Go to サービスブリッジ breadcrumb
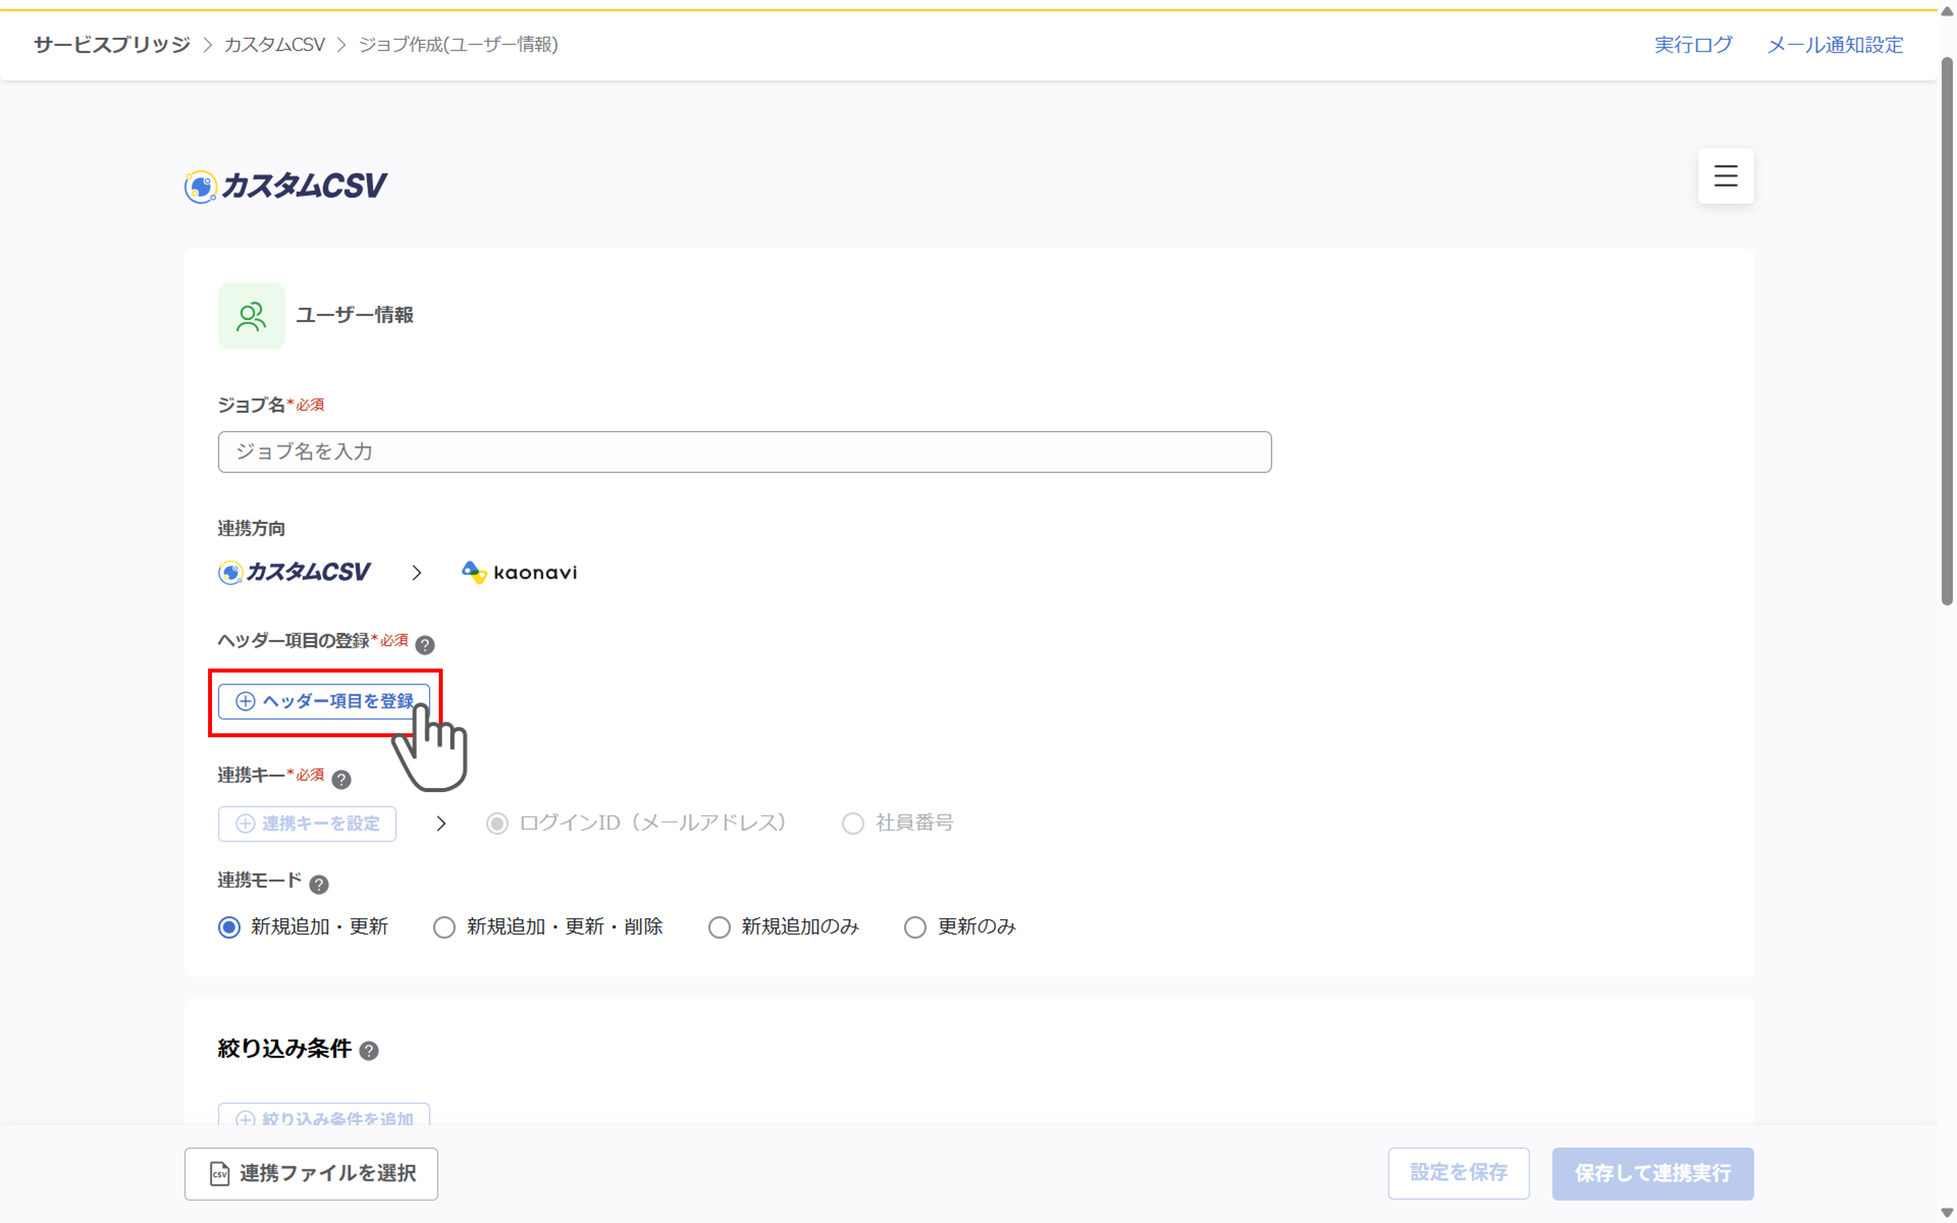Screen dimensions: 1957x1223 [112, 44]
